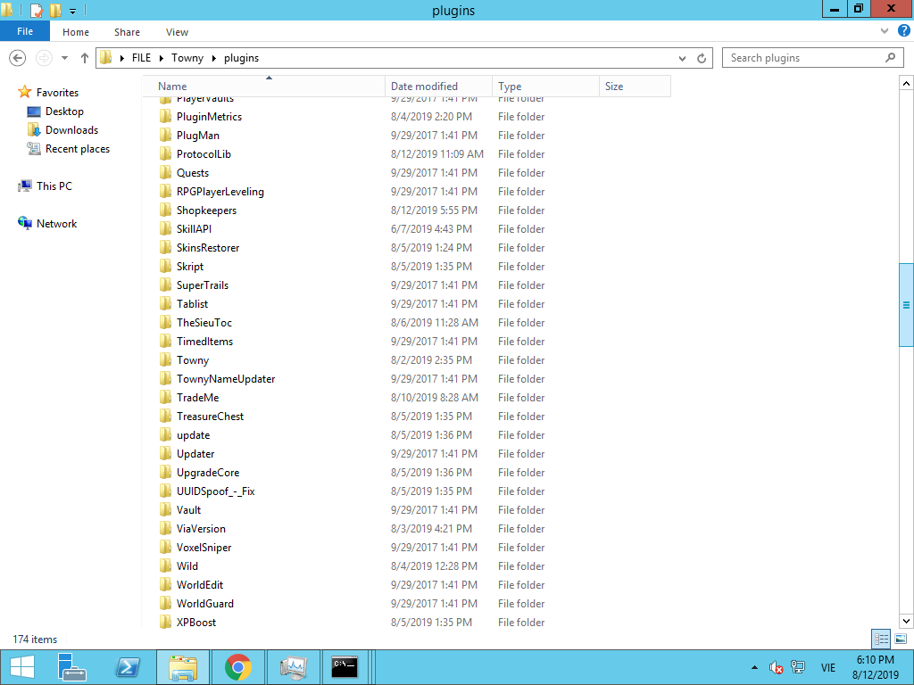Open Customize Quick Access Toolbar dropdown
This screenshot has height=685, width=914.
(73, 11)
